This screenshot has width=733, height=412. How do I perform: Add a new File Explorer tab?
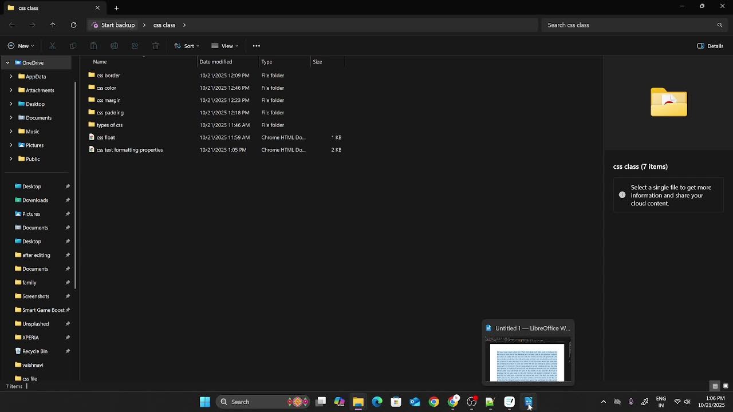[116, 8]
